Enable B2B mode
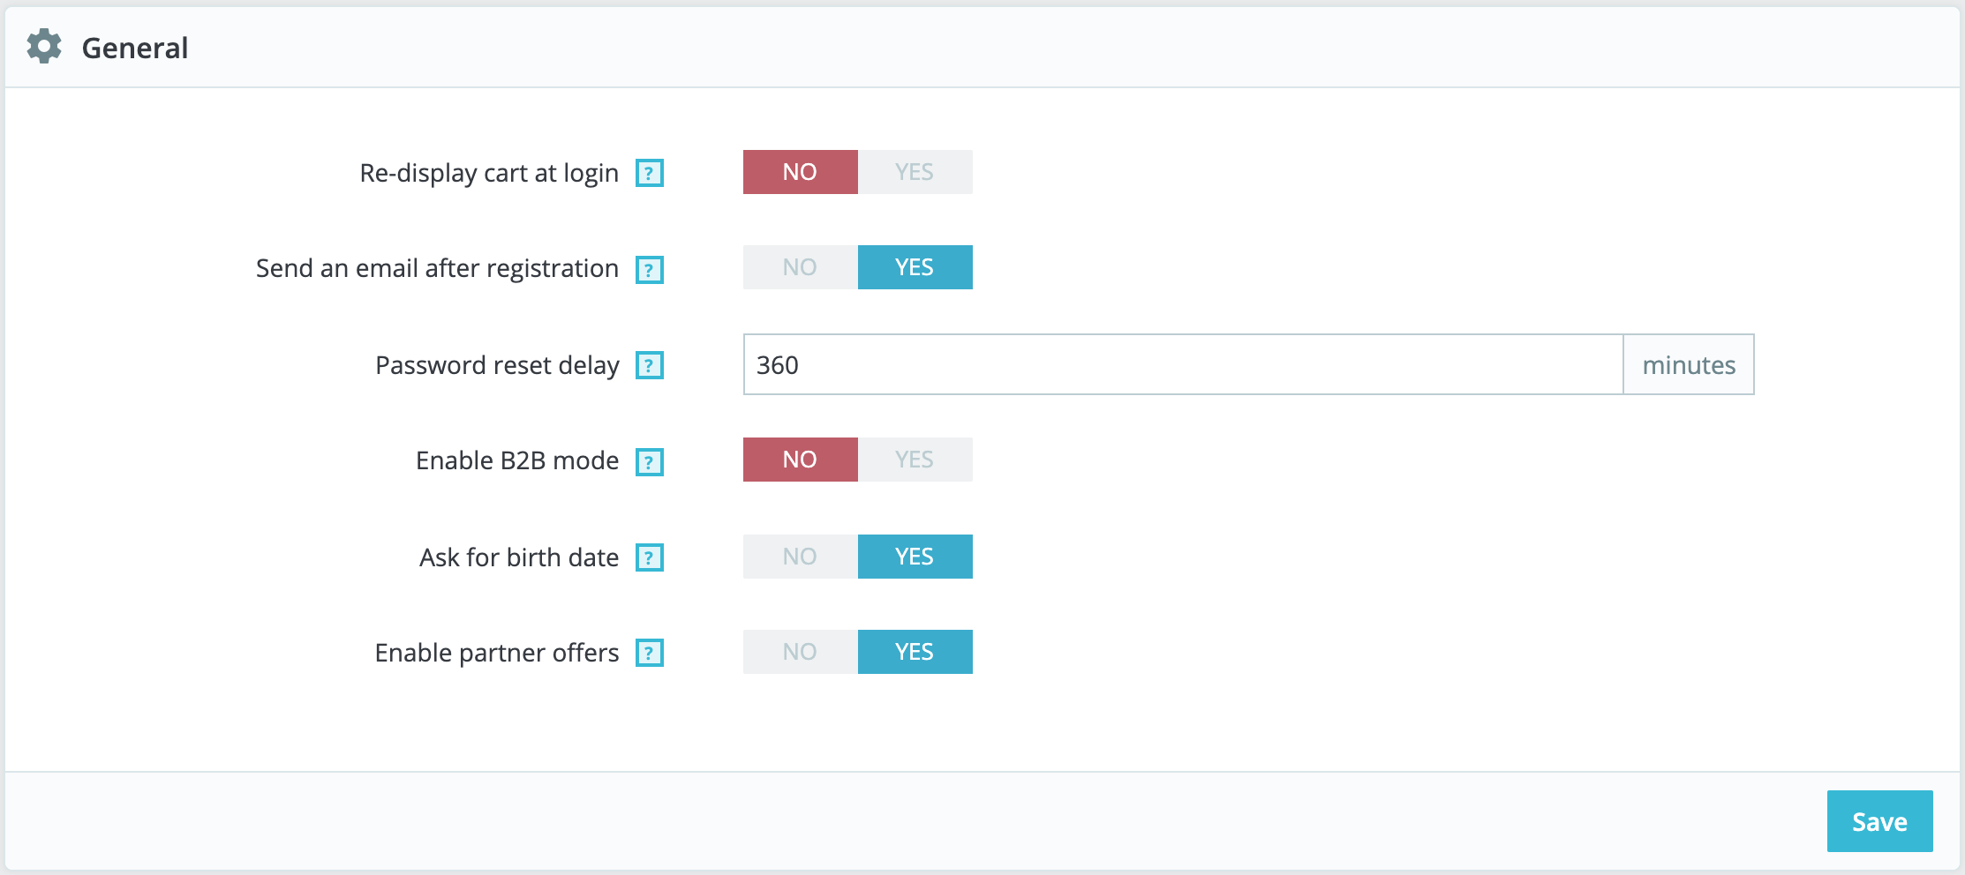 point(915,459)
